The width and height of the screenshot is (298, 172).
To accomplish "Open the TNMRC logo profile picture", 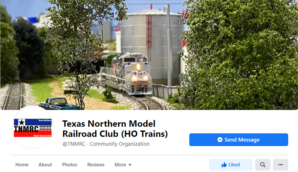I will pos(33,128).
